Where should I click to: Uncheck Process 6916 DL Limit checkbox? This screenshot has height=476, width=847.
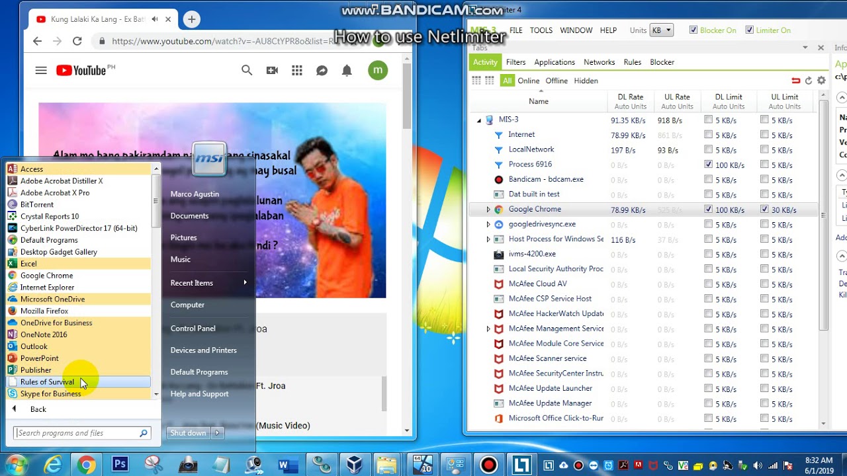[x=709, y=165]
